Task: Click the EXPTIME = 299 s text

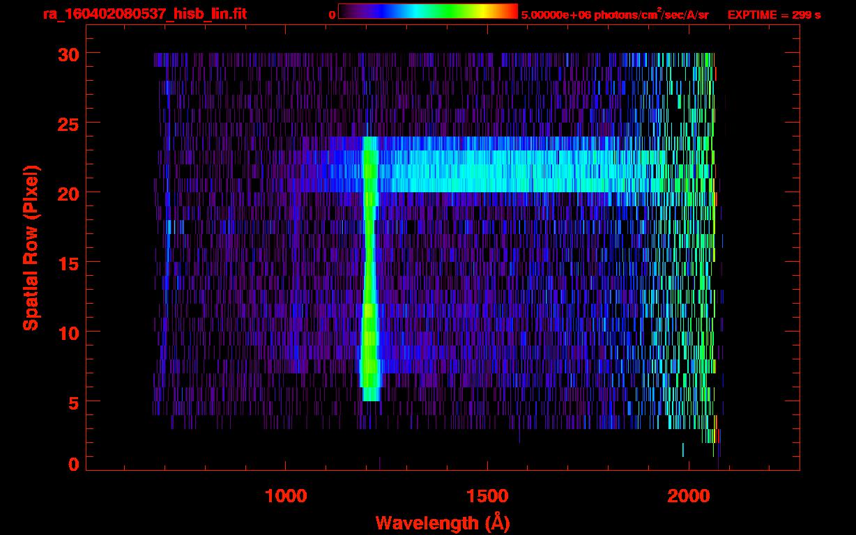Action: tap(774, 15)
